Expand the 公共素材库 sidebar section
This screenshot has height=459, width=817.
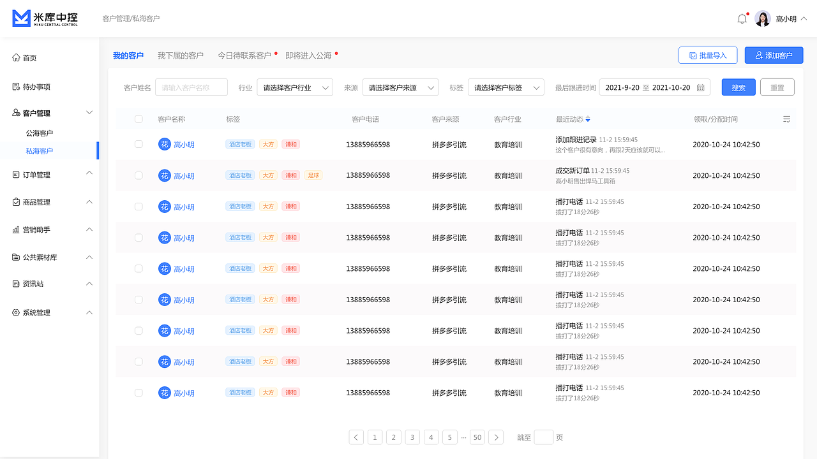coord(89,257)
